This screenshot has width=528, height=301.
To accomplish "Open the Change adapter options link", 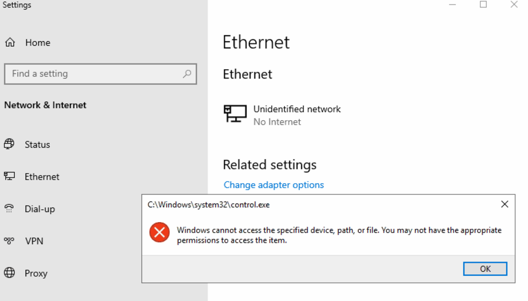I will (x=273, y=185).
